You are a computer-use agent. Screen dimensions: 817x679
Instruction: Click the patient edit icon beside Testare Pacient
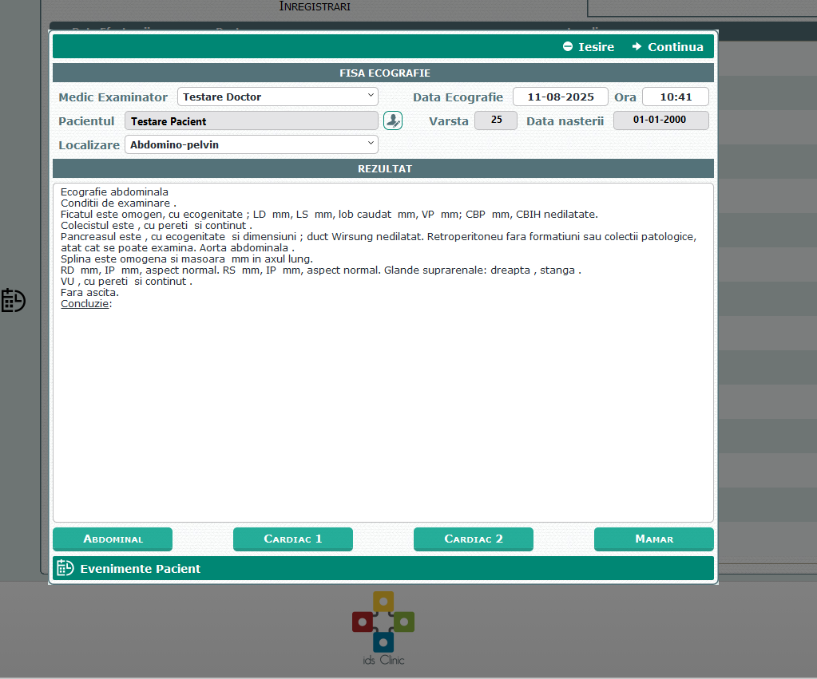[x=393, y=120]
